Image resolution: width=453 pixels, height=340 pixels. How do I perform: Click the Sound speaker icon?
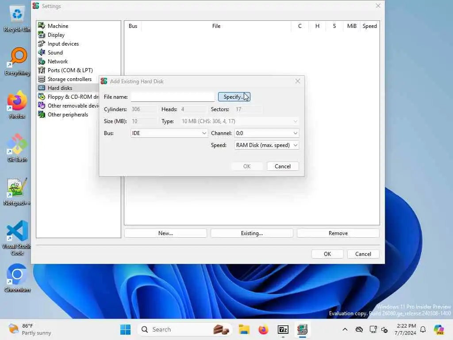42,52
